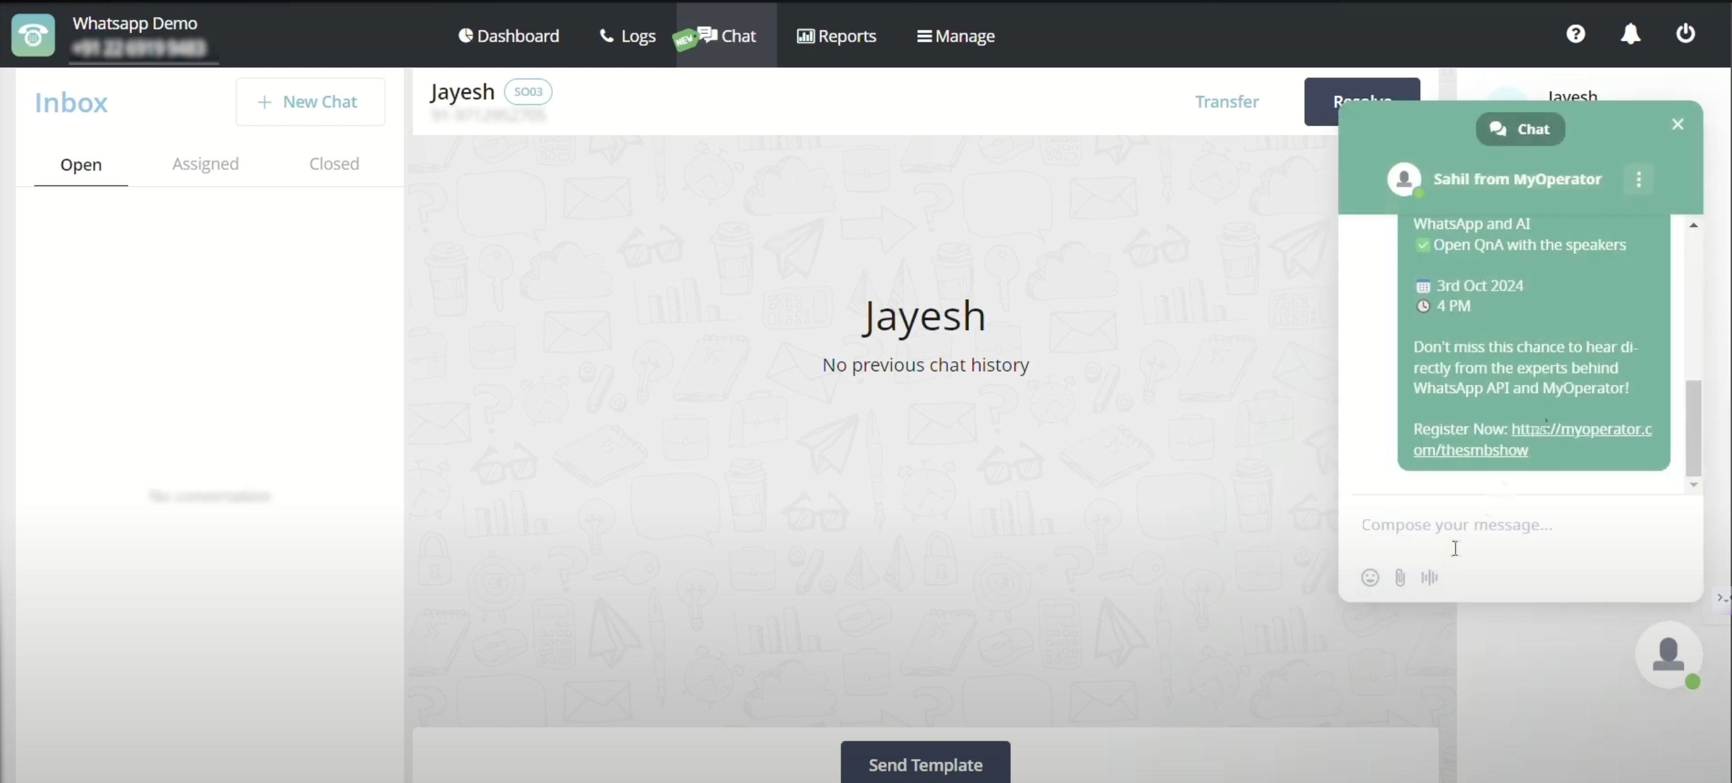This screenshot has width=1732, height=783.
Task: Click the power logout icon
Action: pos(1685,33)
